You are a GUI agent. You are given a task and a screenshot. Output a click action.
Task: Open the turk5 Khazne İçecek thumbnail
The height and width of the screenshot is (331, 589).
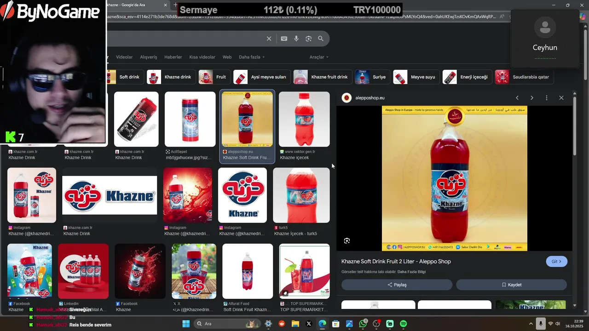301,195
